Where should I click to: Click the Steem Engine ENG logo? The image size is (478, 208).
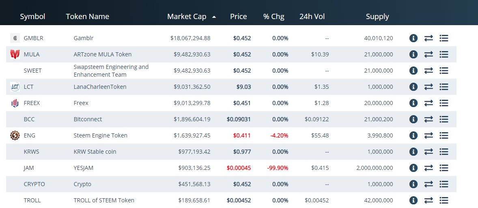pyautogui.click(x=15, y=135)
